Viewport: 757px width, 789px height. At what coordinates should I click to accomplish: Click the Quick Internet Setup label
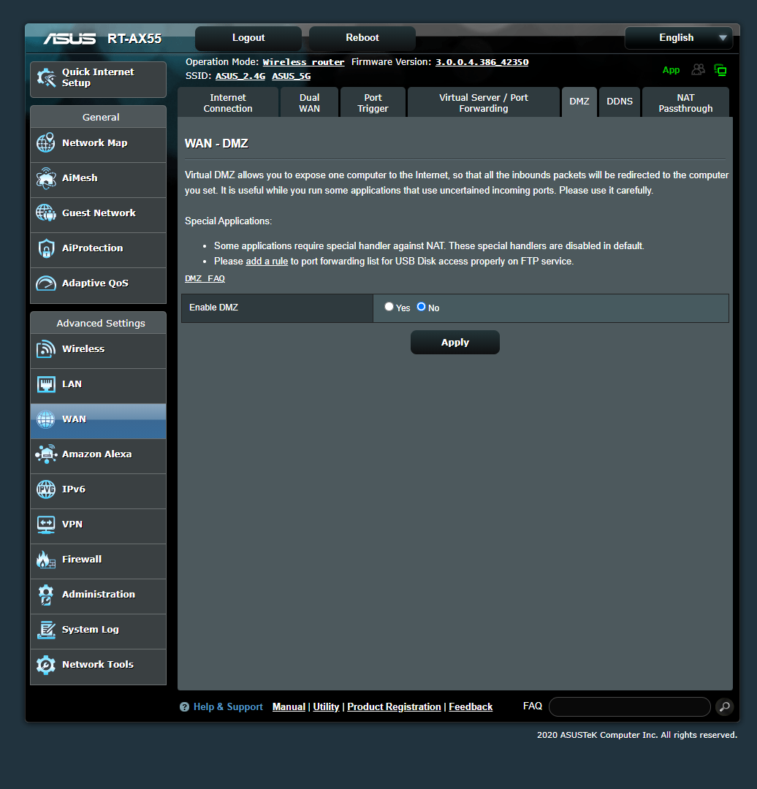tap(98, 77)
